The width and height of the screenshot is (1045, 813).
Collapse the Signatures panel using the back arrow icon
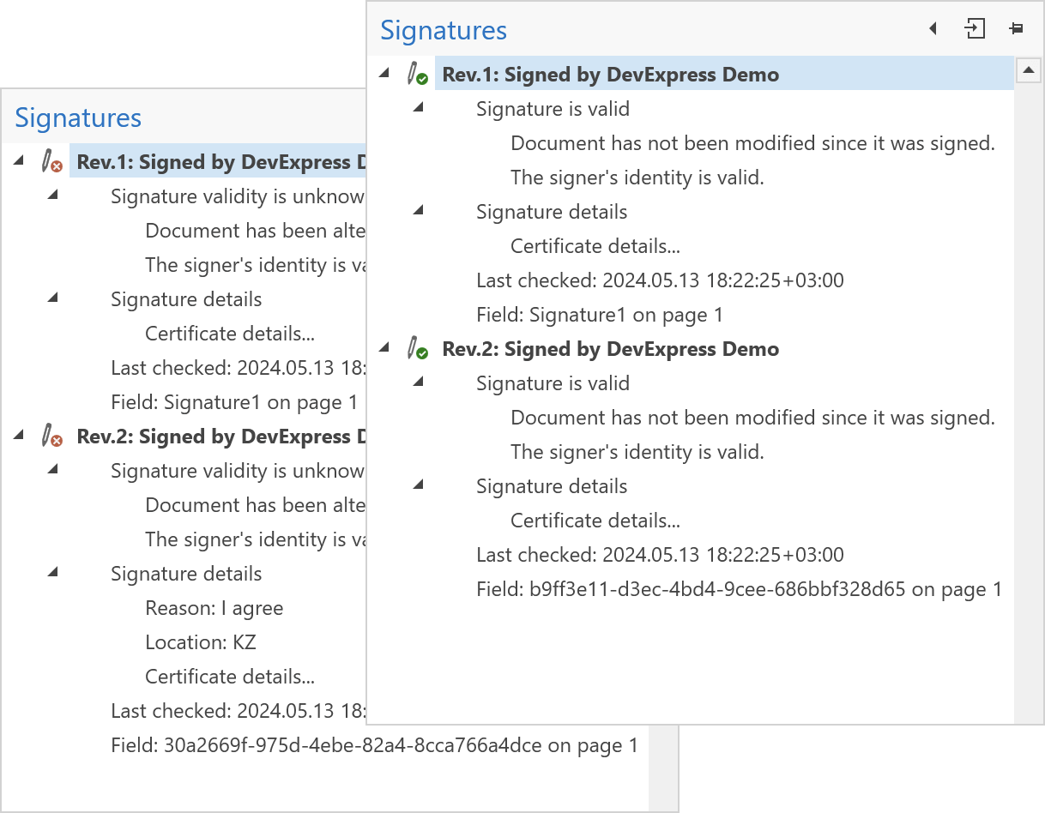point(933,28)
